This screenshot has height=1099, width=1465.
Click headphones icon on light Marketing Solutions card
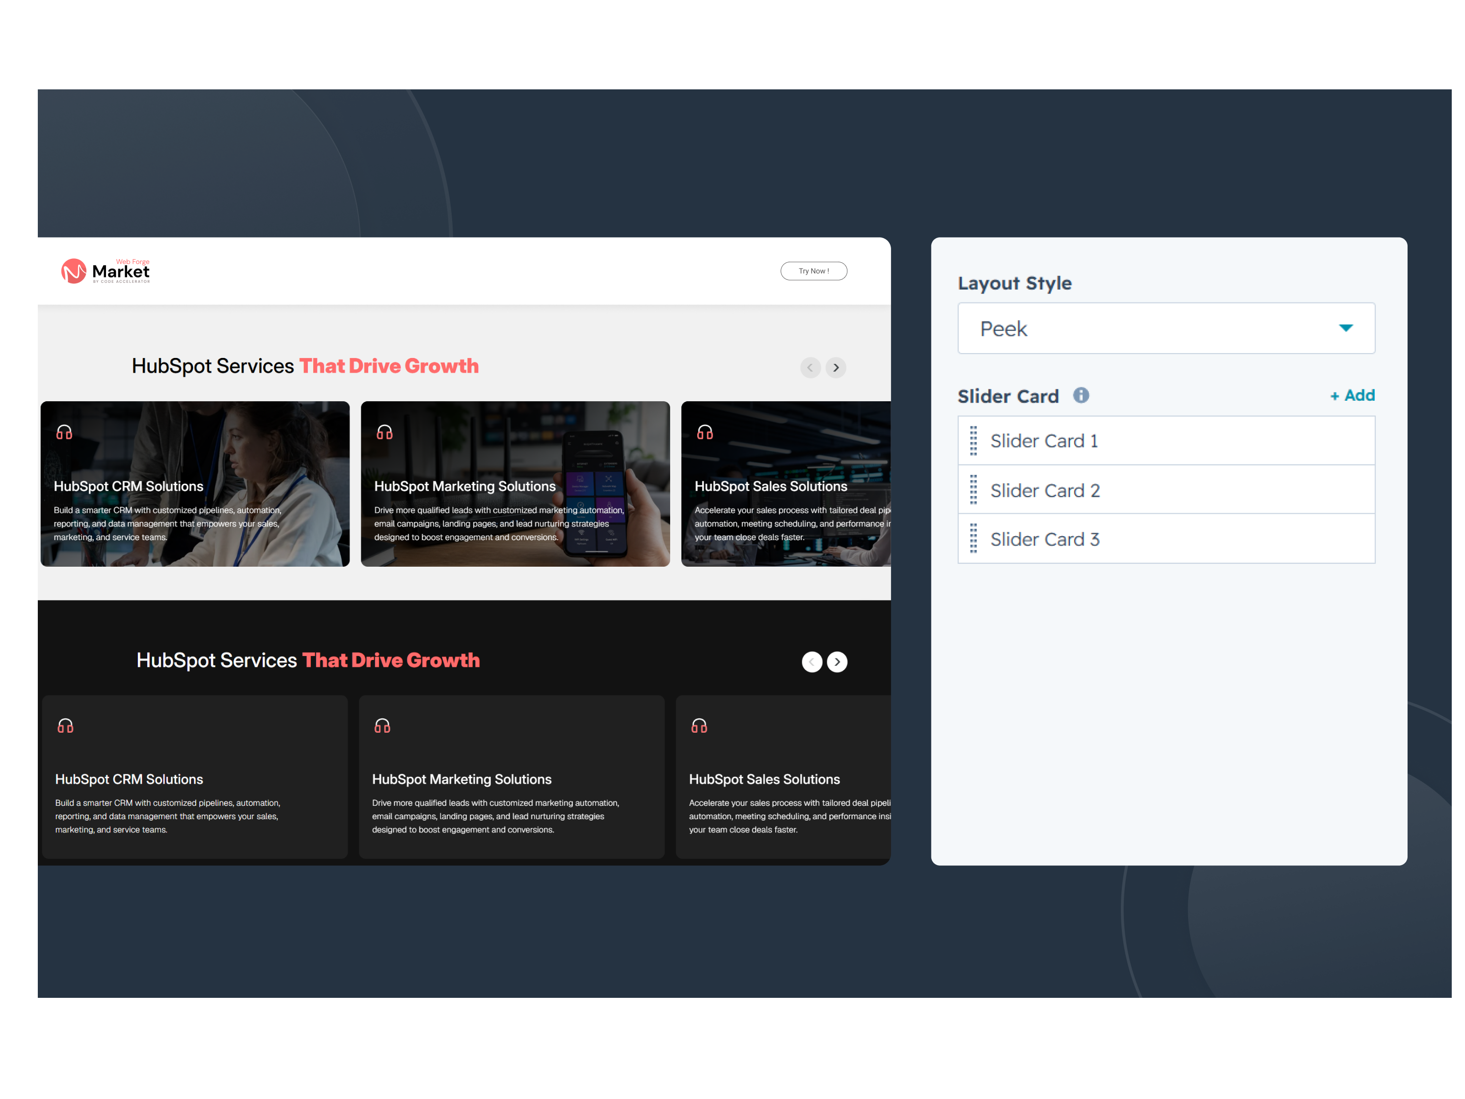385,433
